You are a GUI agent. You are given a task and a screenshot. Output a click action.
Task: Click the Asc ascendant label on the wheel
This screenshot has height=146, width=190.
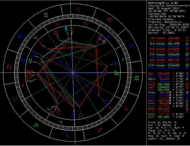point(29,72)
